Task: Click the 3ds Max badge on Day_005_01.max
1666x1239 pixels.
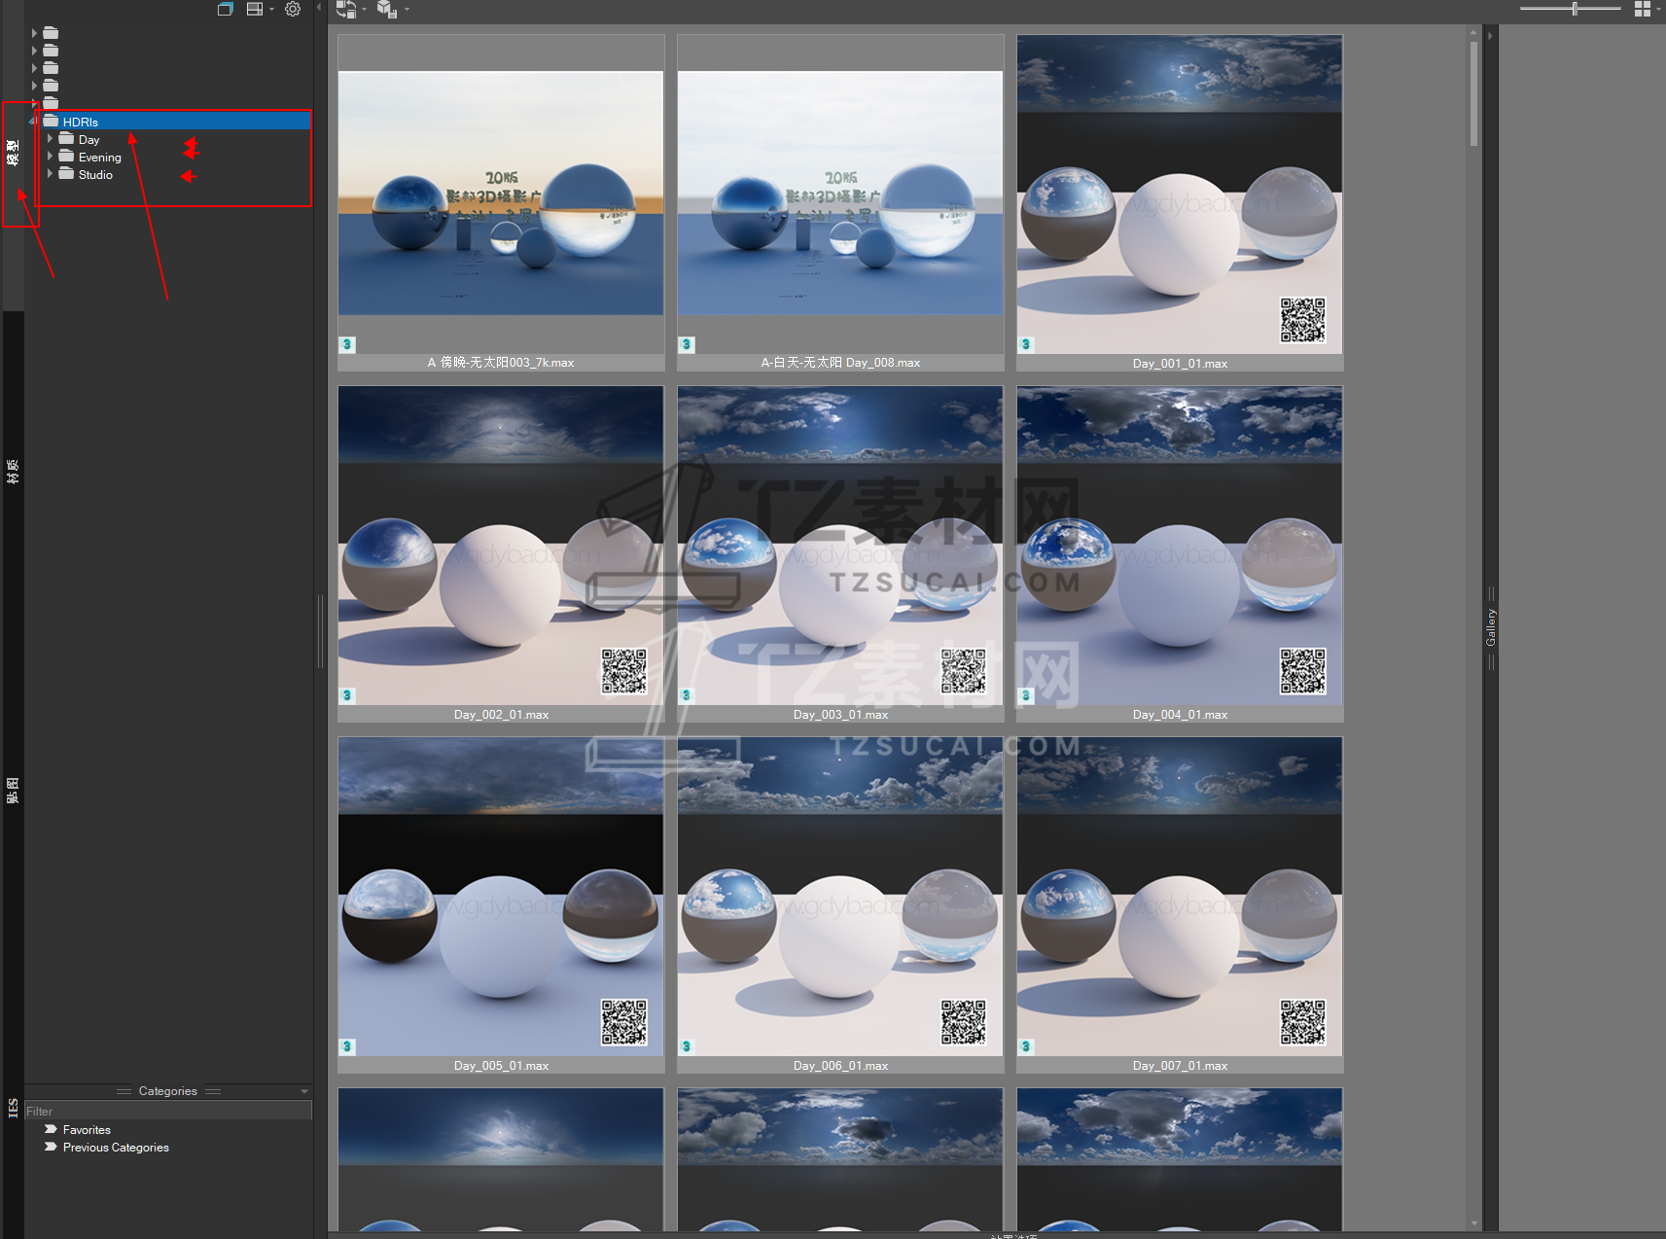Action: (347, 1046)
